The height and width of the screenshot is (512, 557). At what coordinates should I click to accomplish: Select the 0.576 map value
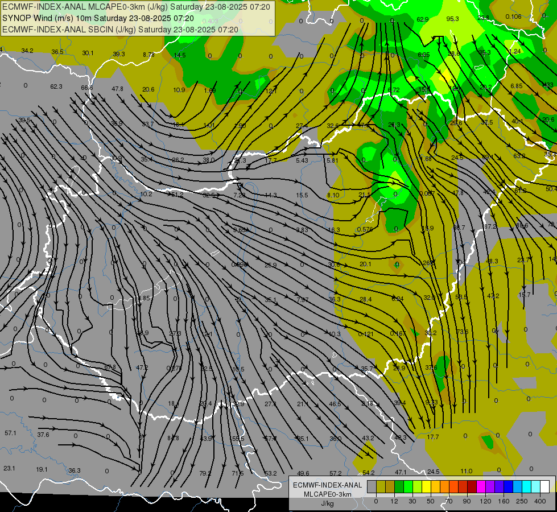pos(365,229)
